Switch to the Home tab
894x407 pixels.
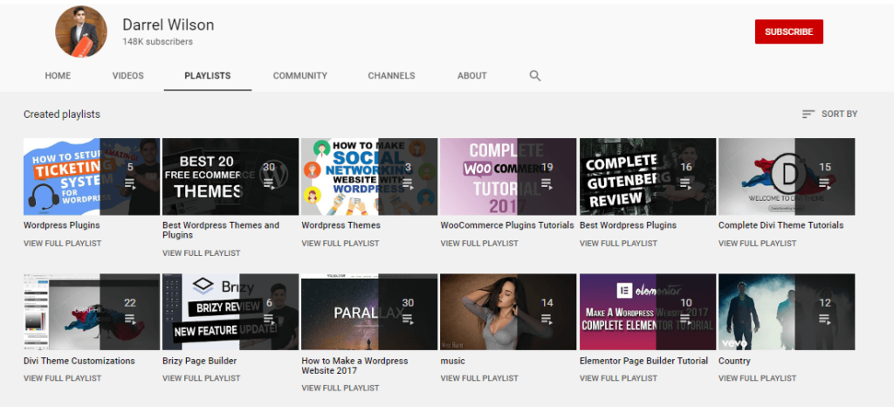[x=58, y=76]
